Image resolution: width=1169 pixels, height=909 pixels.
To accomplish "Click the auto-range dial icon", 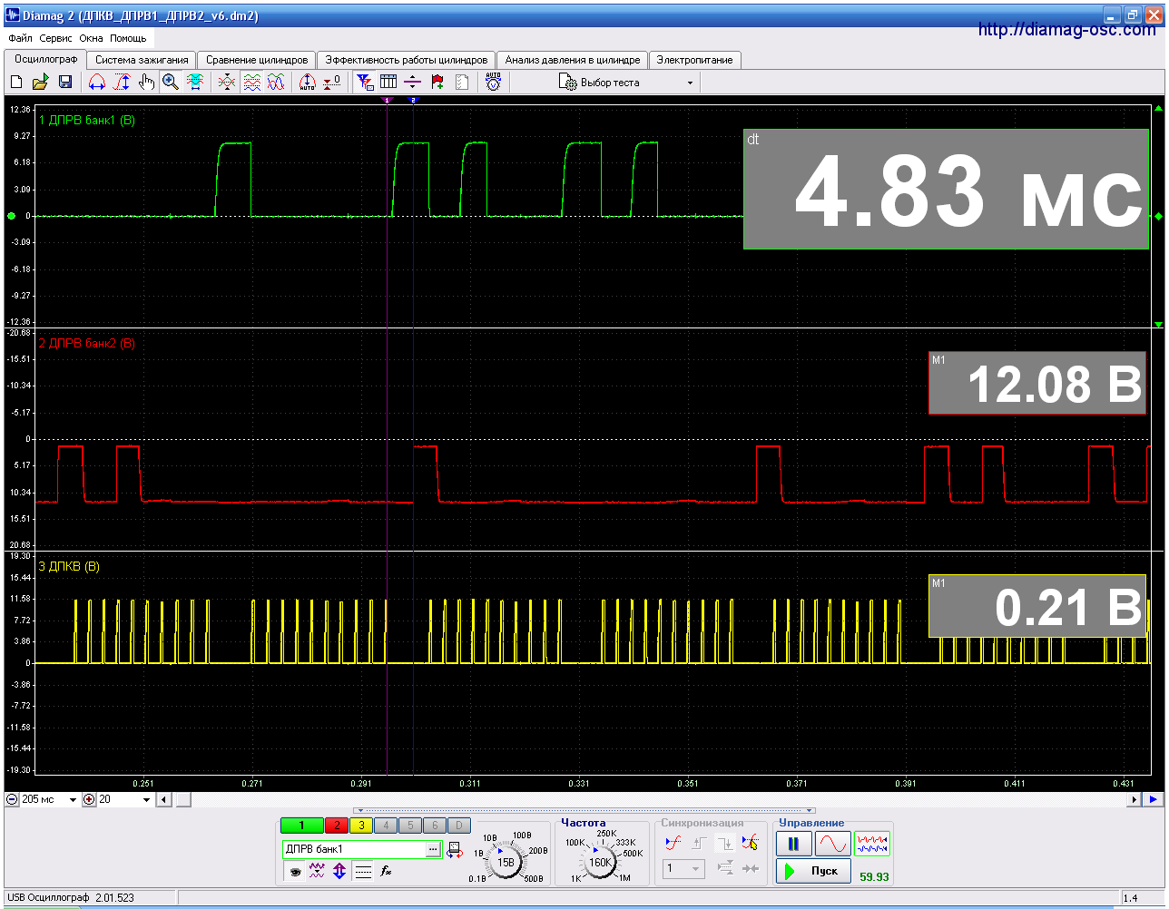I will coord(308,83).
